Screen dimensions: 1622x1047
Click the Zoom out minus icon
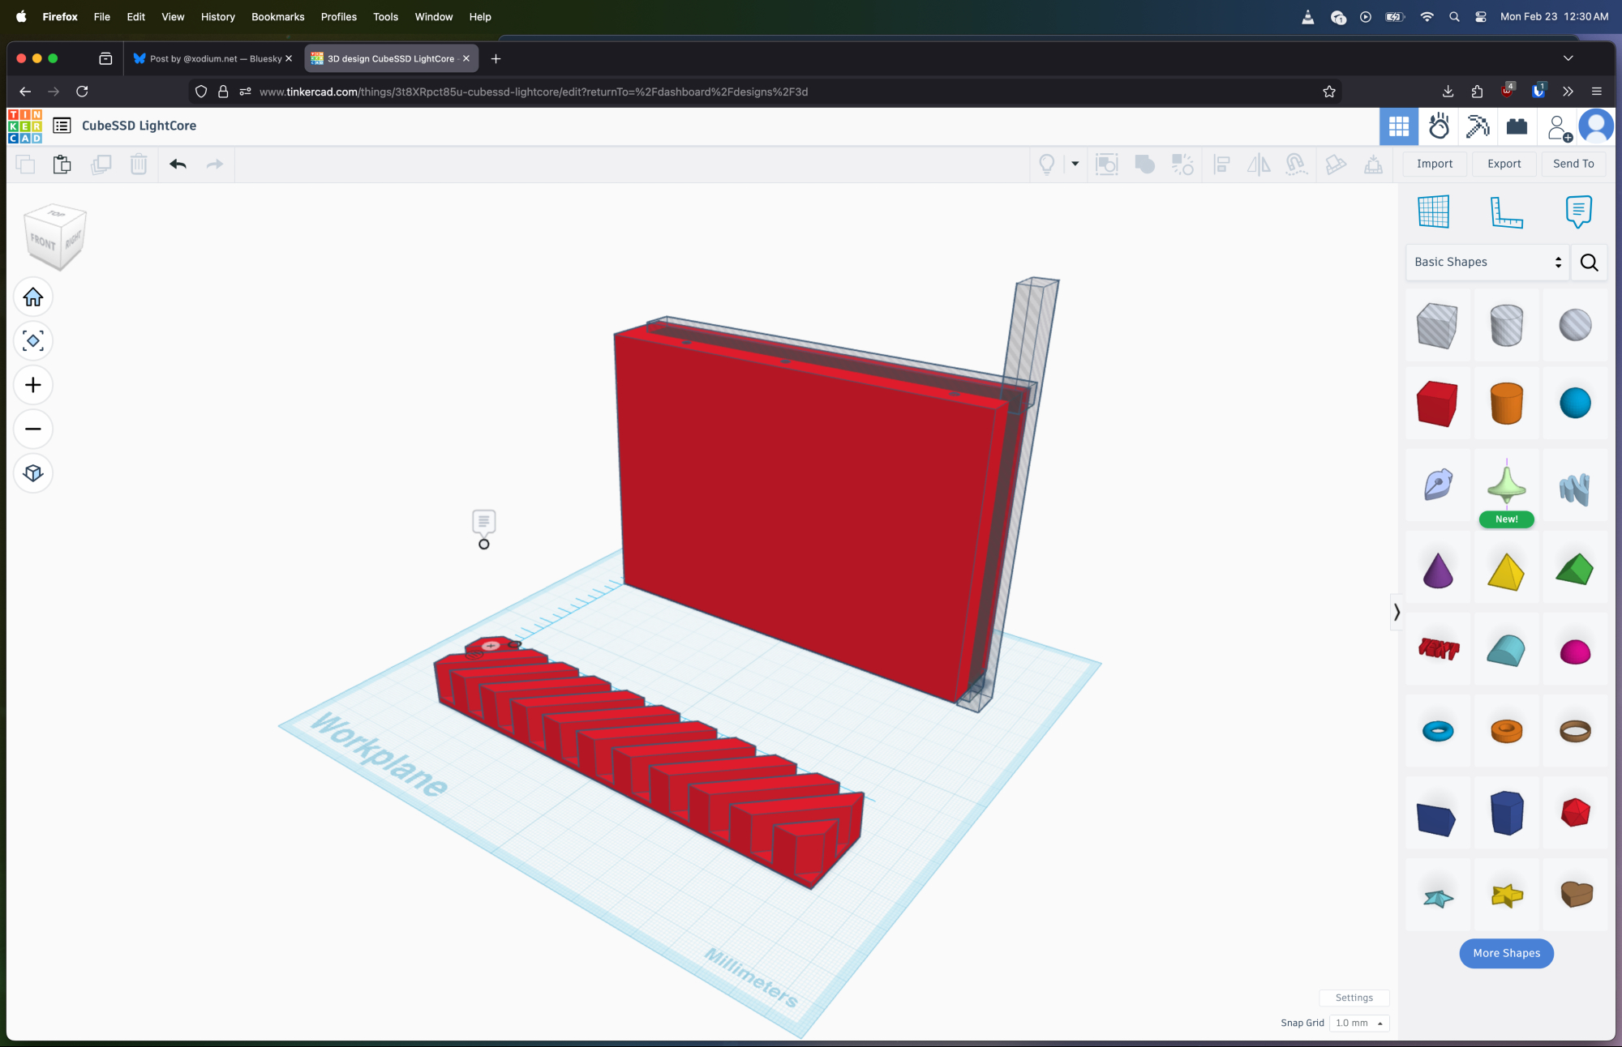click(33, 429)
